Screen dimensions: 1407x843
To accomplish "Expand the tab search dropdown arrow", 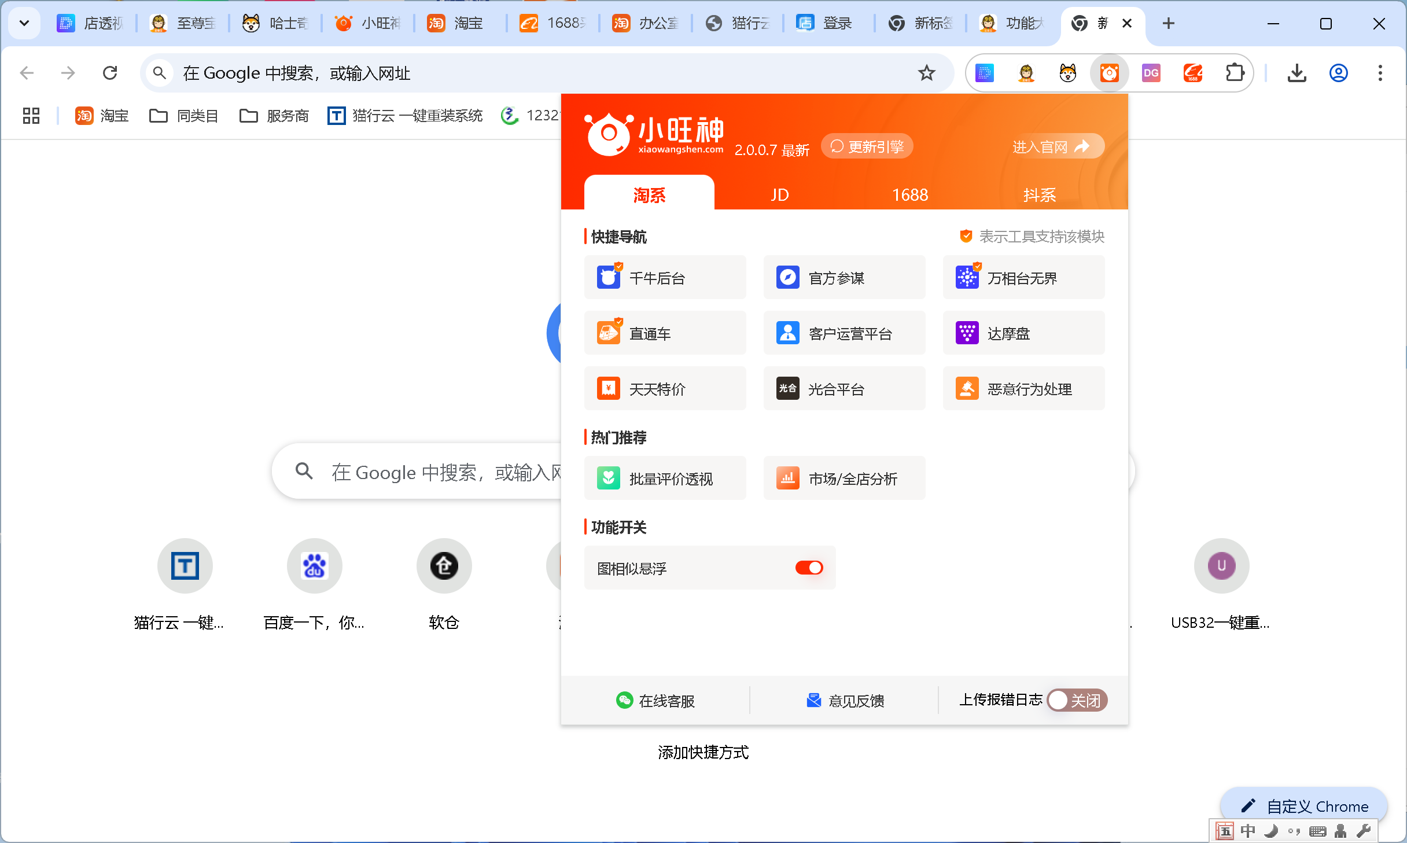I will 24,23.
